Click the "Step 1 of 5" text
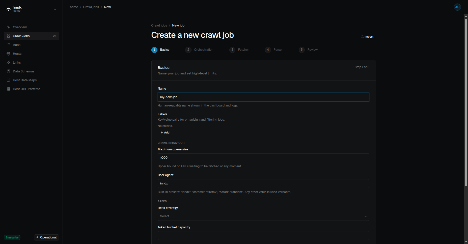The image size is (468, 244). [362, 67]
